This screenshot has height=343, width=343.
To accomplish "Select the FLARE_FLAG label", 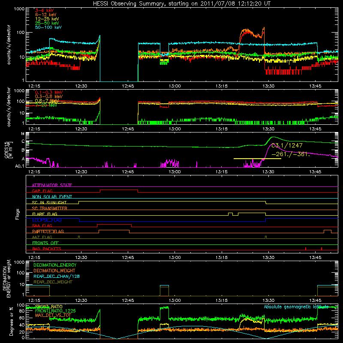I will [45, 214].
